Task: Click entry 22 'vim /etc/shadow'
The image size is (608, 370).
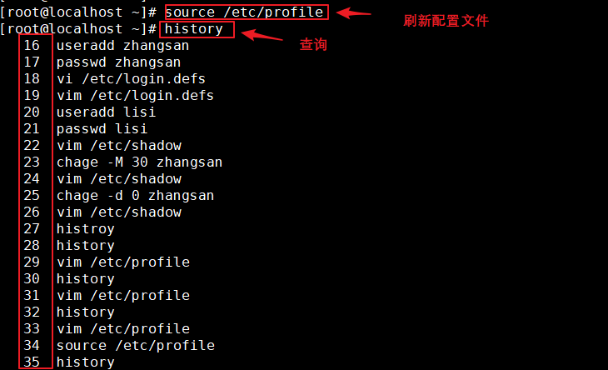Action: [118, 146]
